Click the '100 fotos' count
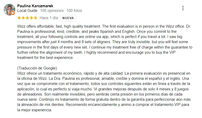This screenshot has width=202, height=118. [74, 11]
